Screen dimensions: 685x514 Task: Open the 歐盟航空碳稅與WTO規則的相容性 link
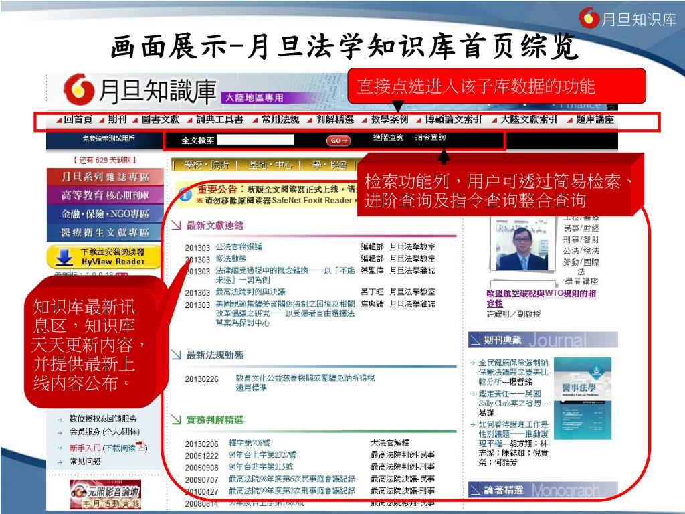[x=541, y=298]
